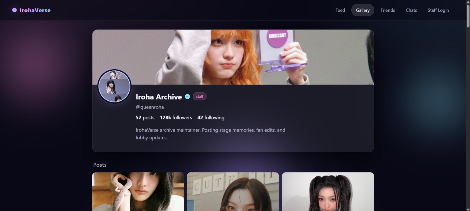470x211 pixels.
Task: Click the round profile avatar picture
Action: tap(114, 86)
